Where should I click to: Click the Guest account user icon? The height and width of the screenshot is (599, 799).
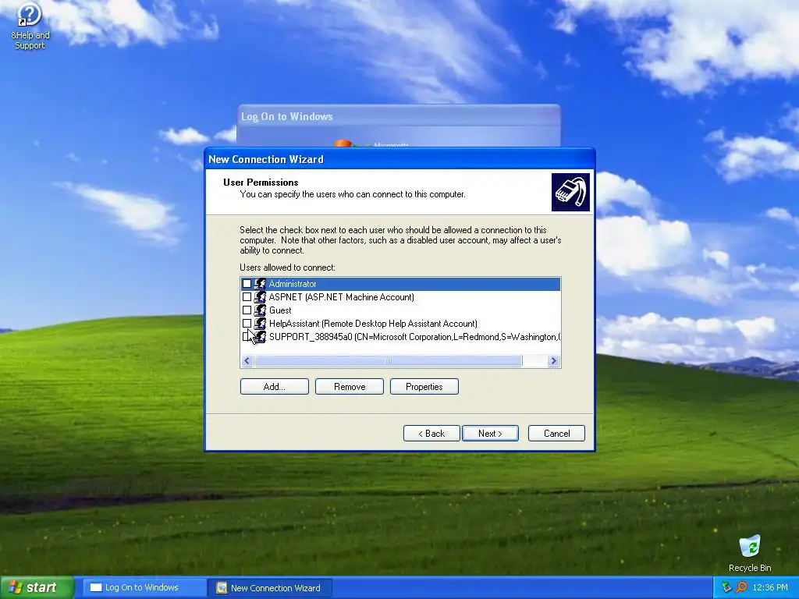click(x=260, y=310)
